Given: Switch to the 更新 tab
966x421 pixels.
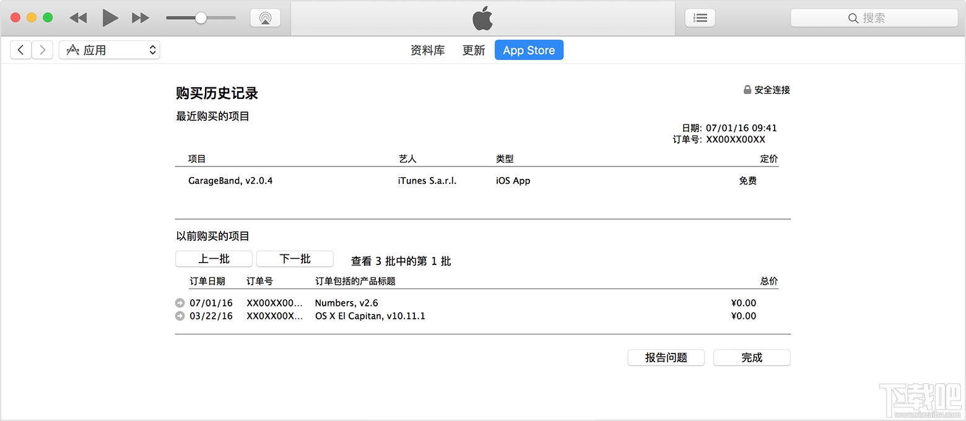Looking at the screenshot, I should tap(474, 50).
